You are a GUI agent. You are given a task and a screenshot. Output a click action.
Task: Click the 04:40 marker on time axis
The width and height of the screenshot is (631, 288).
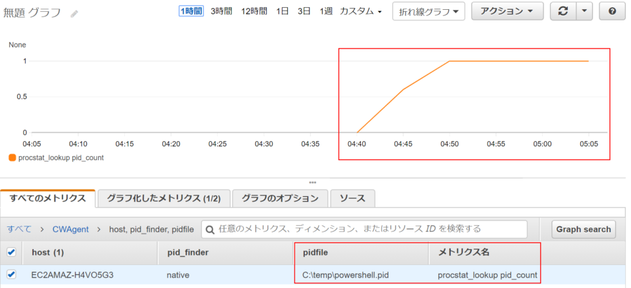point(356,144)
